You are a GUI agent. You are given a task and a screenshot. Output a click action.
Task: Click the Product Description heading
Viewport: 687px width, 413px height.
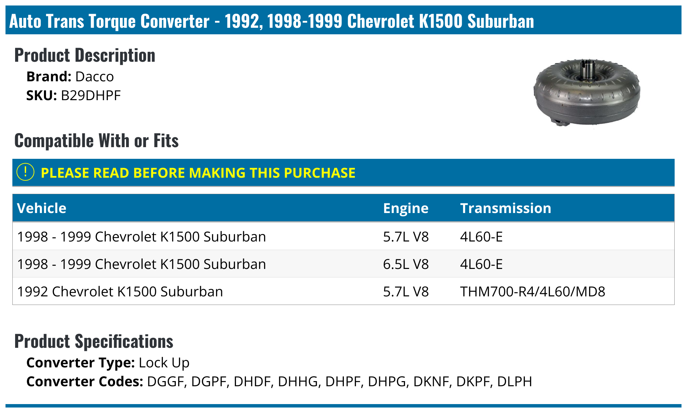(x=85, y=55)
